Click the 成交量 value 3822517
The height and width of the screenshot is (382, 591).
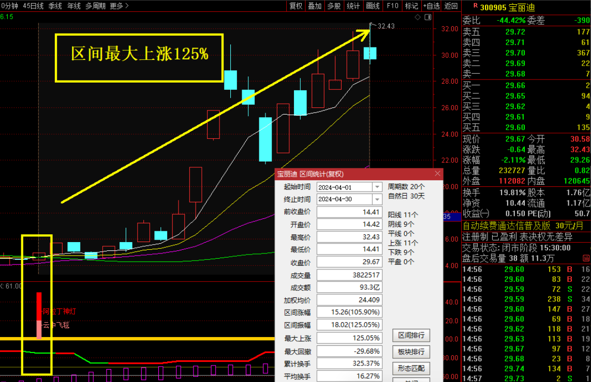click(x=349, y=275)
